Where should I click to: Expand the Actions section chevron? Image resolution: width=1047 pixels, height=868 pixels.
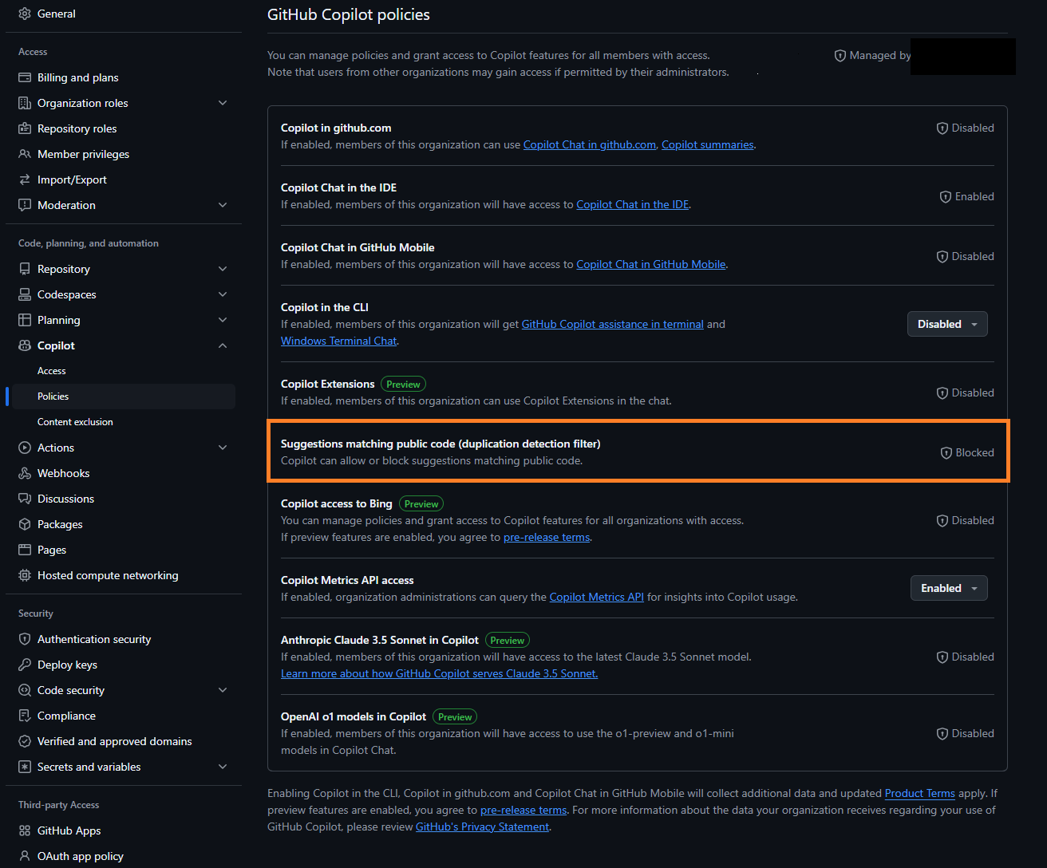pos(223,448)
